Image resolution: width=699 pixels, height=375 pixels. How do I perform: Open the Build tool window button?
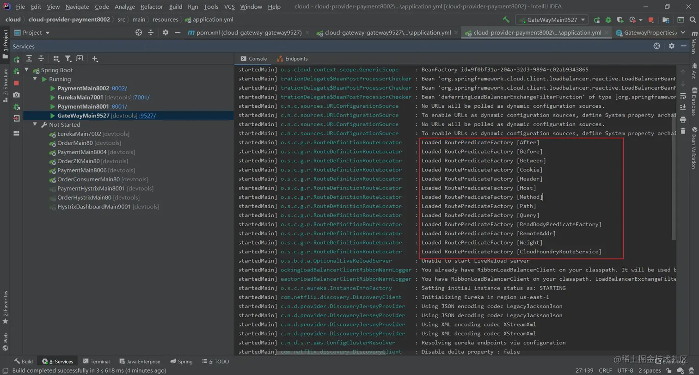23,362
